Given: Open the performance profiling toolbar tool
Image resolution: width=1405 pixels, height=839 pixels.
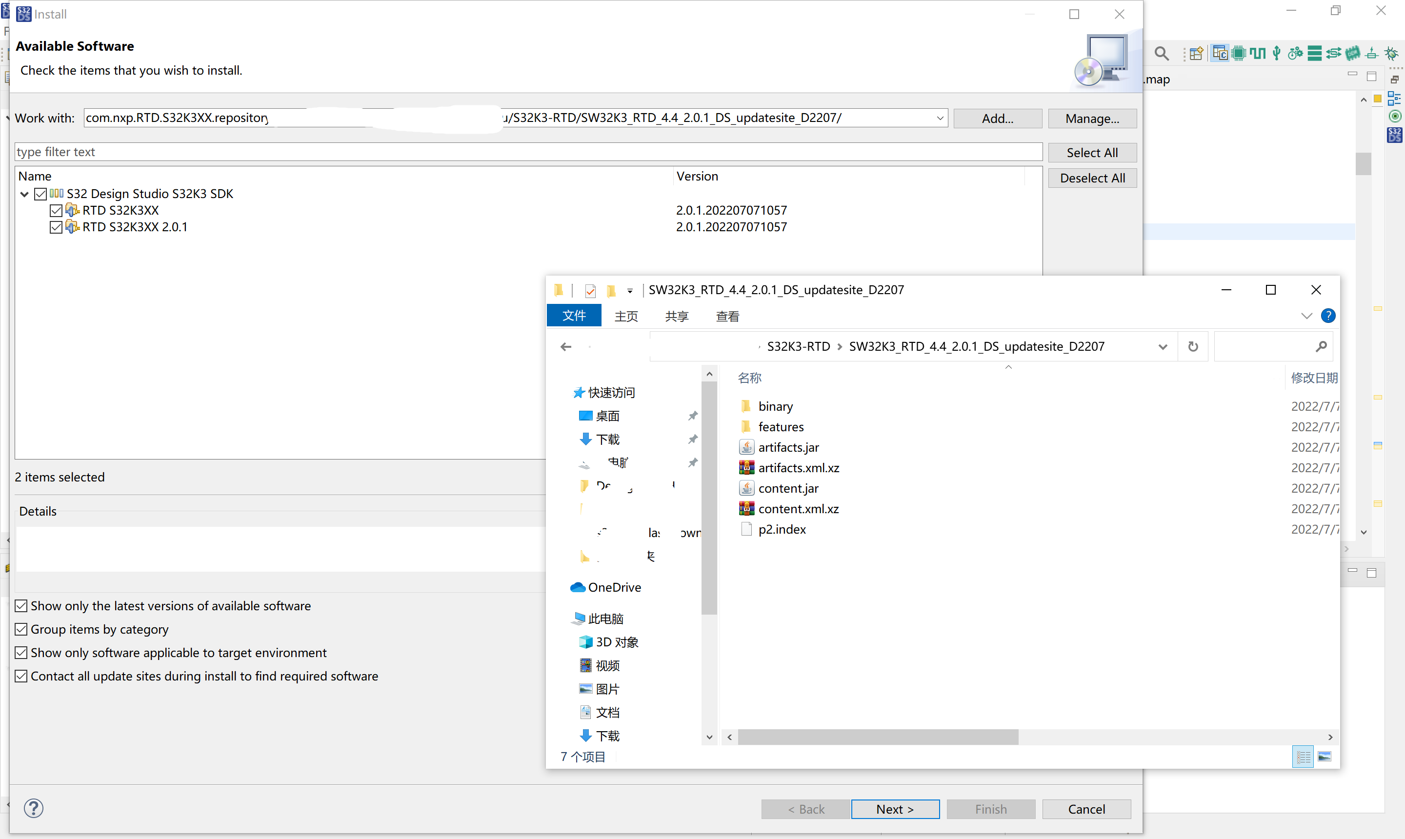Looking at the screenshot, I should click(x=1295, y=53).
